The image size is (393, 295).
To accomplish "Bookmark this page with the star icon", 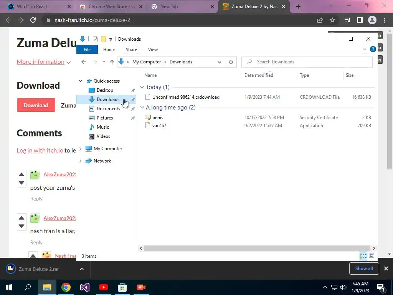I will 332,20.
